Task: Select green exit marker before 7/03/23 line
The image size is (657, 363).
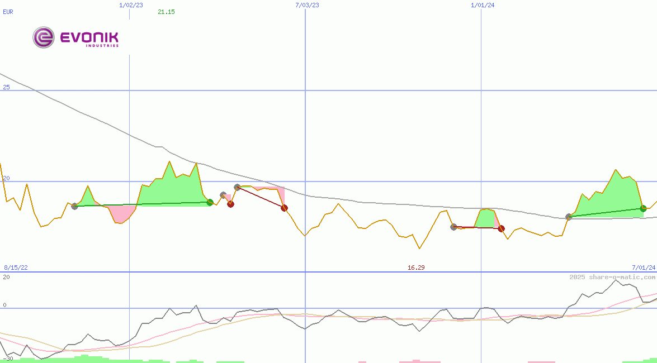Action: coord(210,202)
